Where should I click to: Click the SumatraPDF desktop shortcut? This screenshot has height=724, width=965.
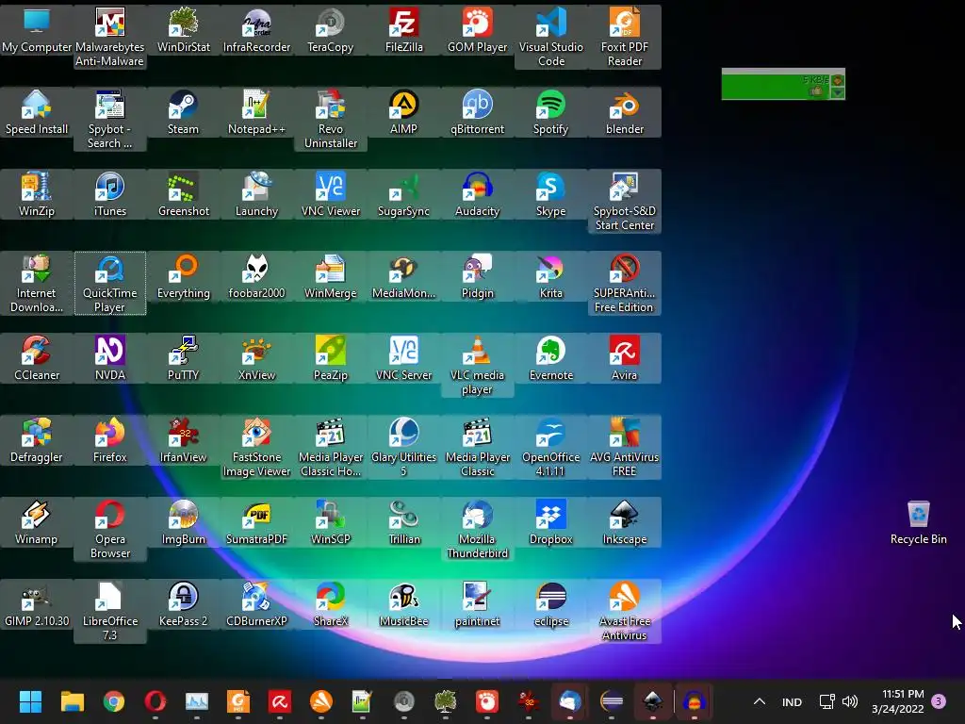coord(256,522)
